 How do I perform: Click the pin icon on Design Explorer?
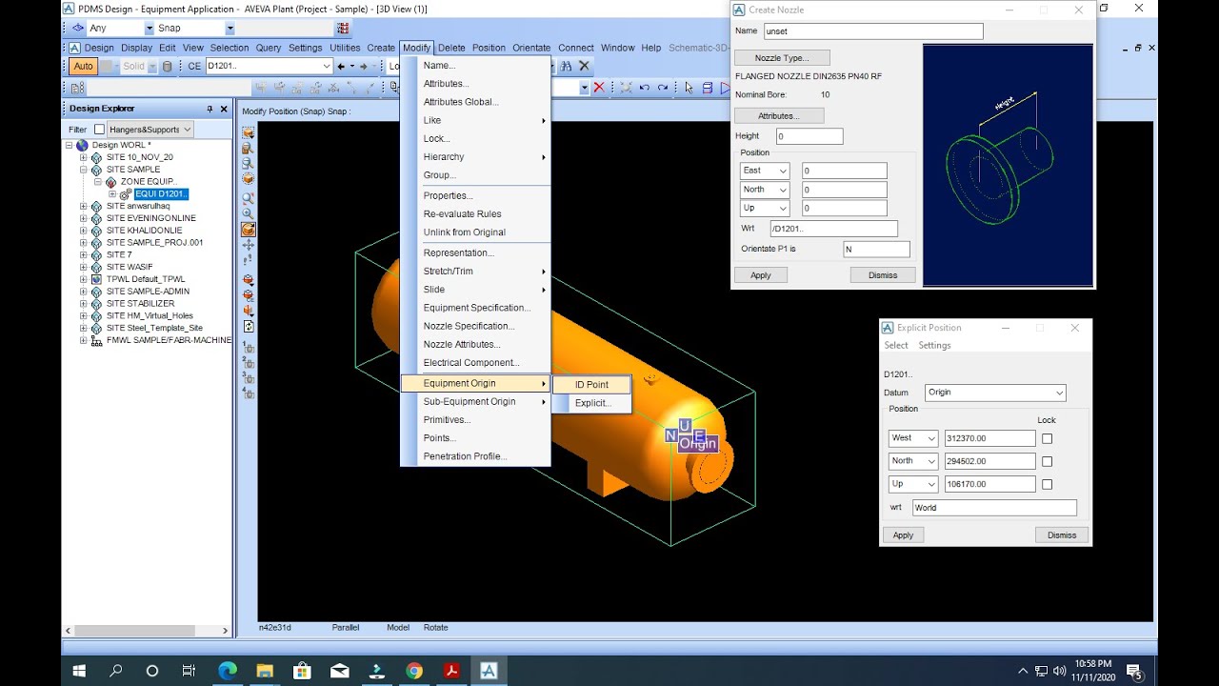210,109
